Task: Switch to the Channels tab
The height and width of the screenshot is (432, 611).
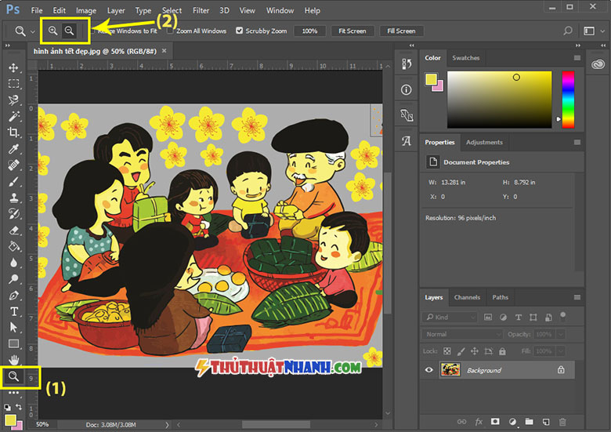Action: point(467,297)
